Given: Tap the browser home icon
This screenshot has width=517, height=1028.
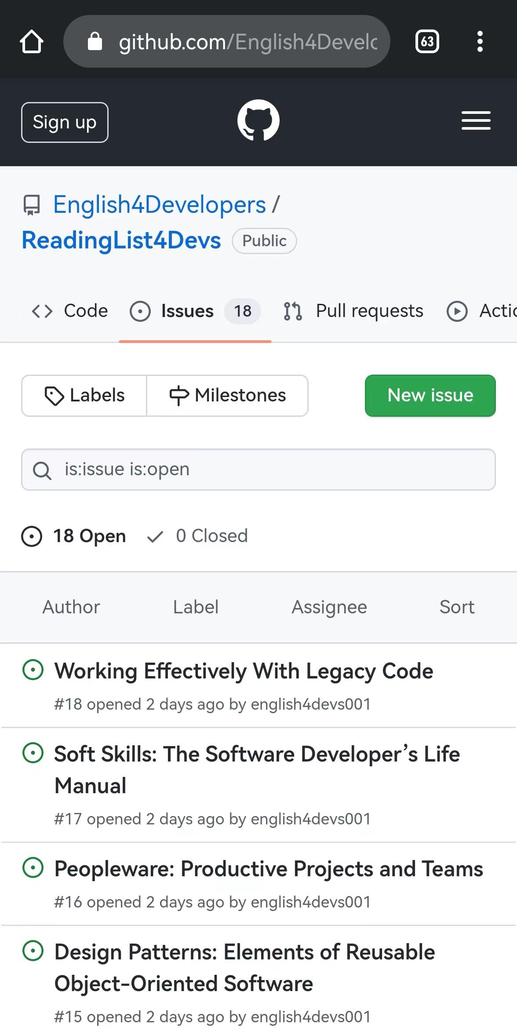Looking at the screenshot, I should point(32,42).
